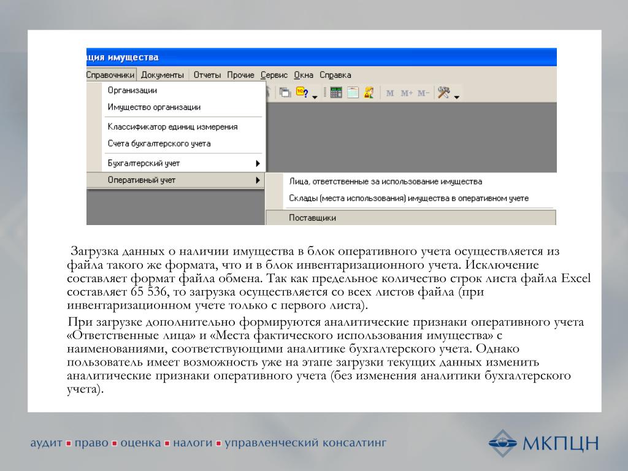Expand the Бухгалтерский учет submenu
This screenshot has width=628, height=471.
(x=176, y=163)
